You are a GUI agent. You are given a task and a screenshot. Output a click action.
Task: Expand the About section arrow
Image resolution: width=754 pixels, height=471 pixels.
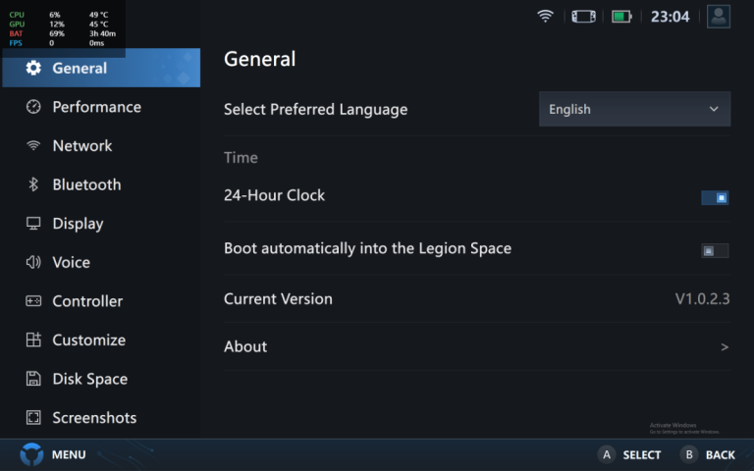tap(725, 347)
